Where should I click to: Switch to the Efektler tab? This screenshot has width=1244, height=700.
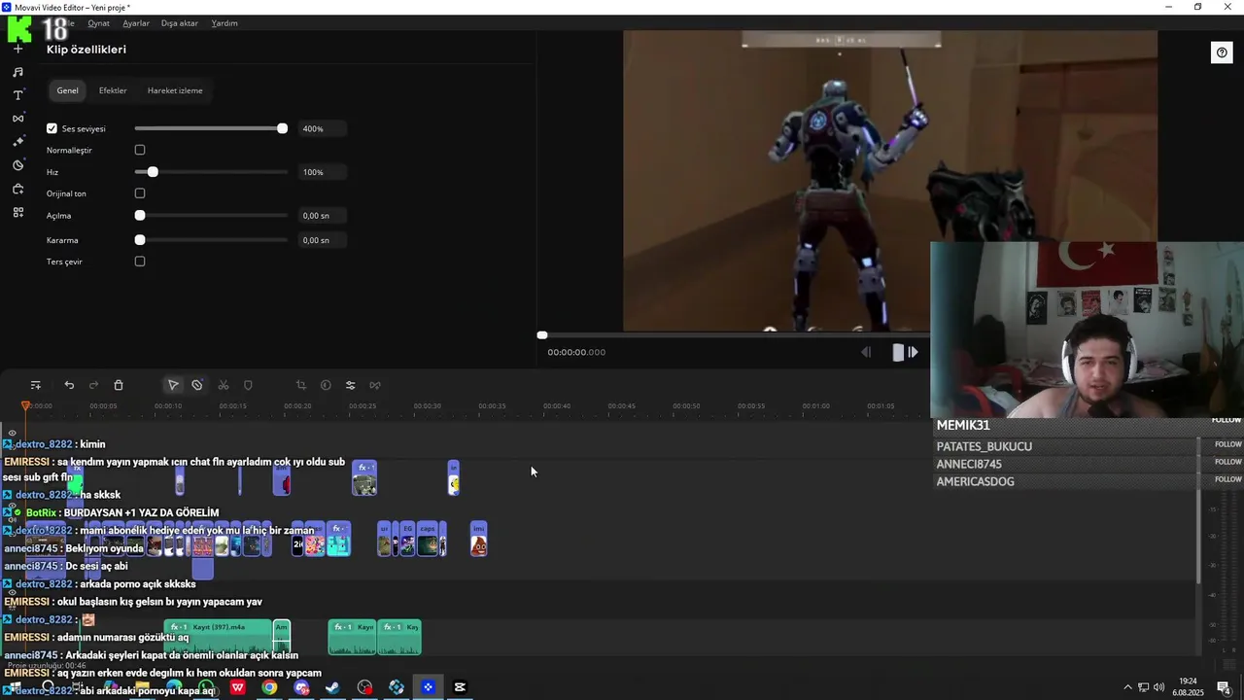coord(113,90)
